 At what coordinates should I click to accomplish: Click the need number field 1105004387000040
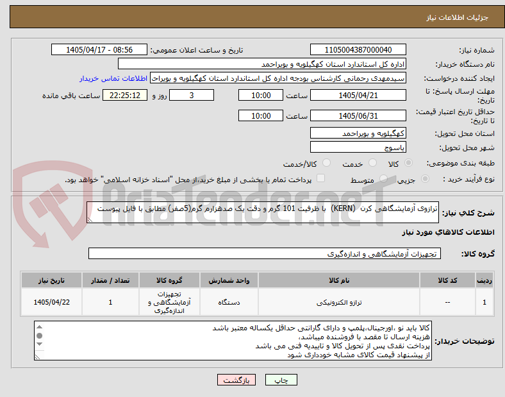tap(358, 49)
